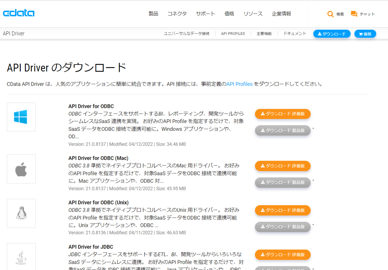The image size is (388, 270).
Task: Click the chat bubble icon
Action: coord(354,14)
